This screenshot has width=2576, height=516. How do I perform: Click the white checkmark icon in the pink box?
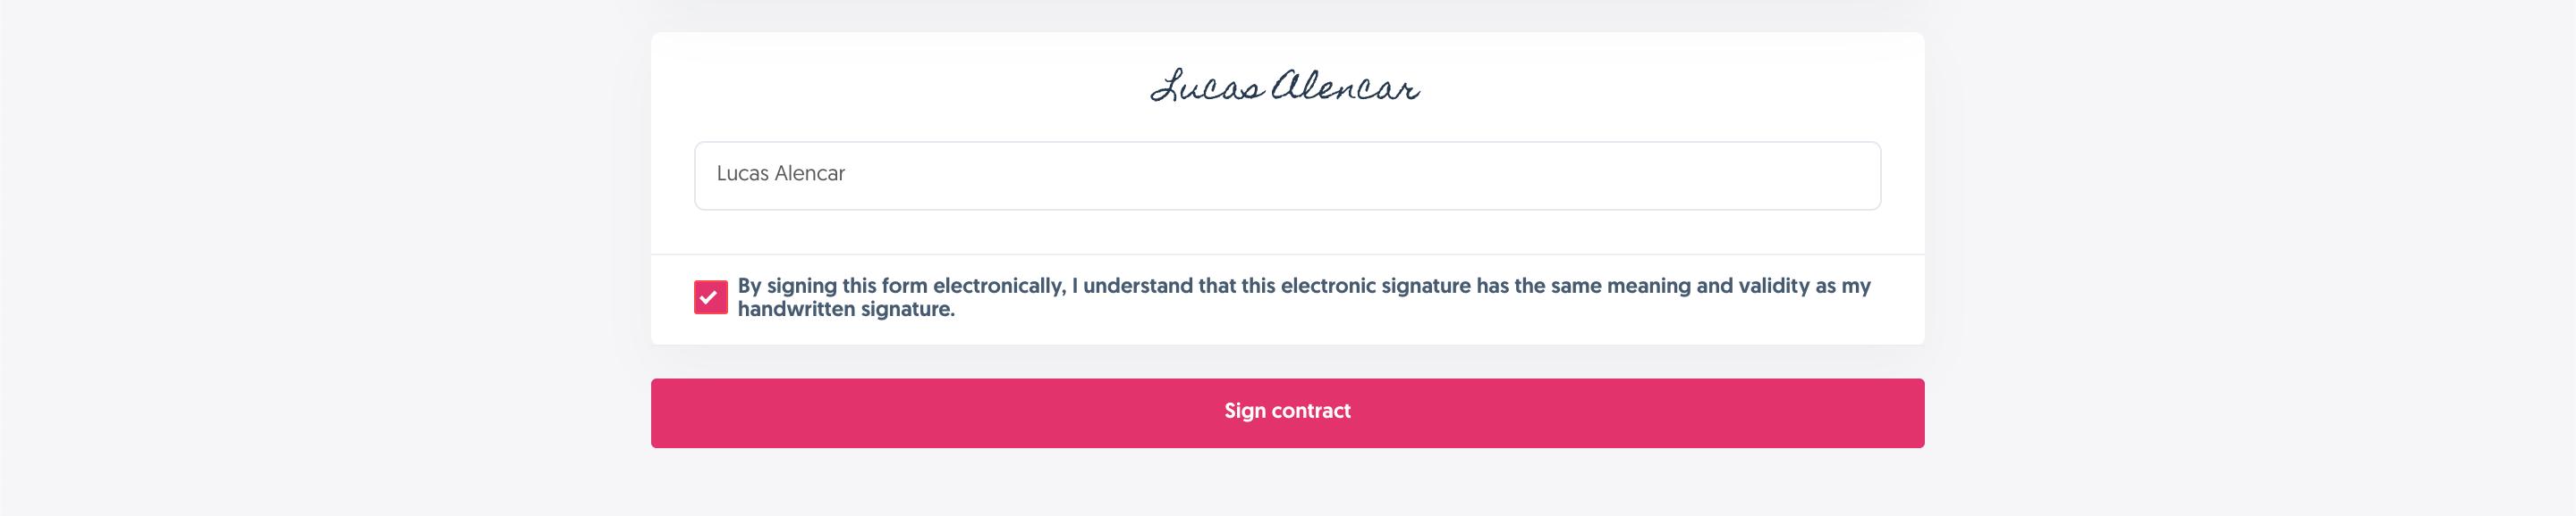point(710,297)
